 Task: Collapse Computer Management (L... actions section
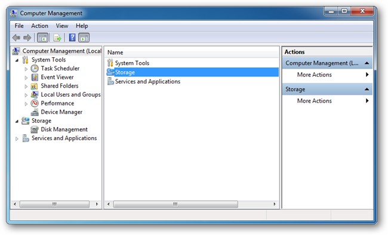tap(367, 63)
